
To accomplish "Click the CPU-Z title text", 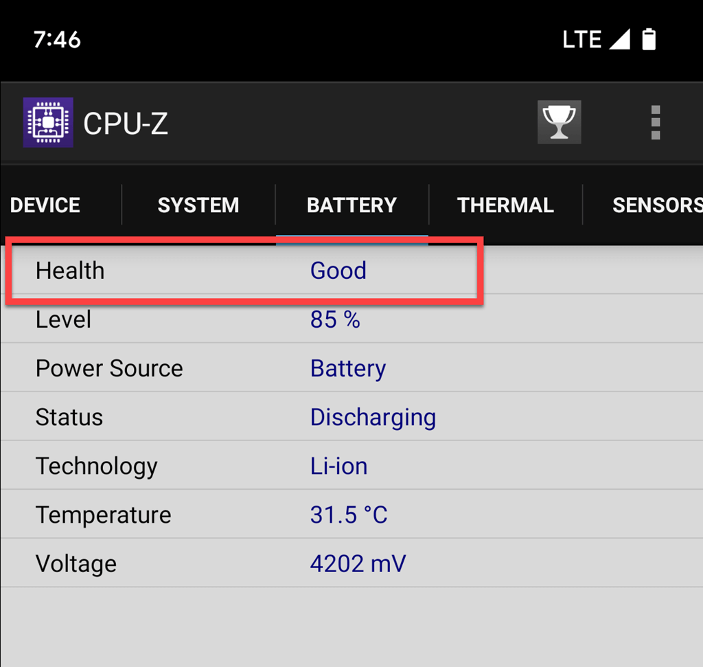I will click(x=126, y=124).
